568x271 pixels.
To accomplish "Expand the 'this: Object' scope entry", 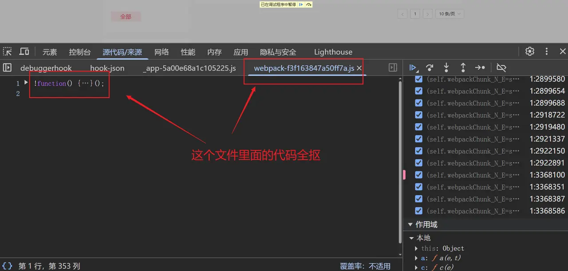I will [416, 248].
